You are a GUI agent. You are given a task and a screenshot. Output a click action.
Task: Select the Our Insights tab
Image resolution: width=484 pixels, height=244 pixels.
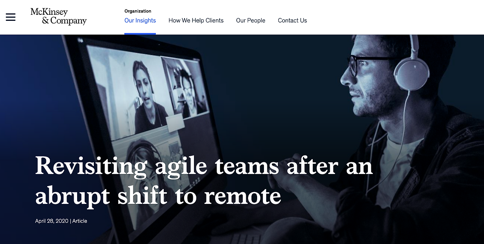pos(140,20)
